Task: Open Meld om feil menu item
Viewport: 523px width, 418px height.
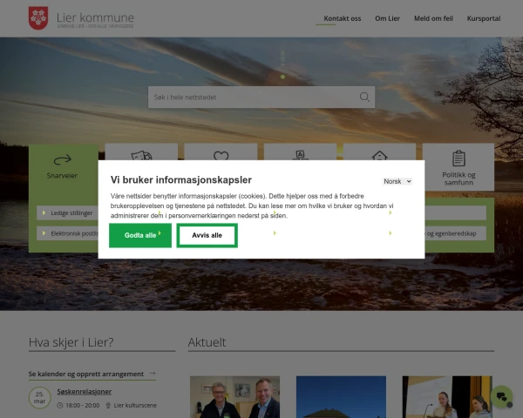Action: coord(433,18)
